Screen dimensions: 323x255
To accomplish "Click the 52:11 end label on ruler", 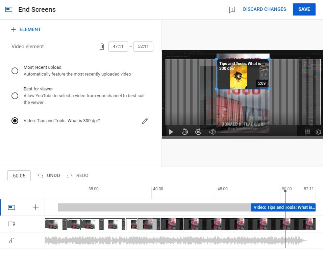I will [x=308, y=189].
